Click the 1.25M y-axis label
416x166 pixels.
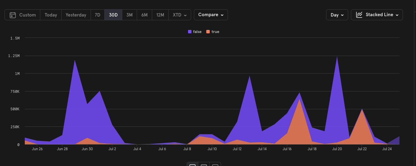click(14, 56)
